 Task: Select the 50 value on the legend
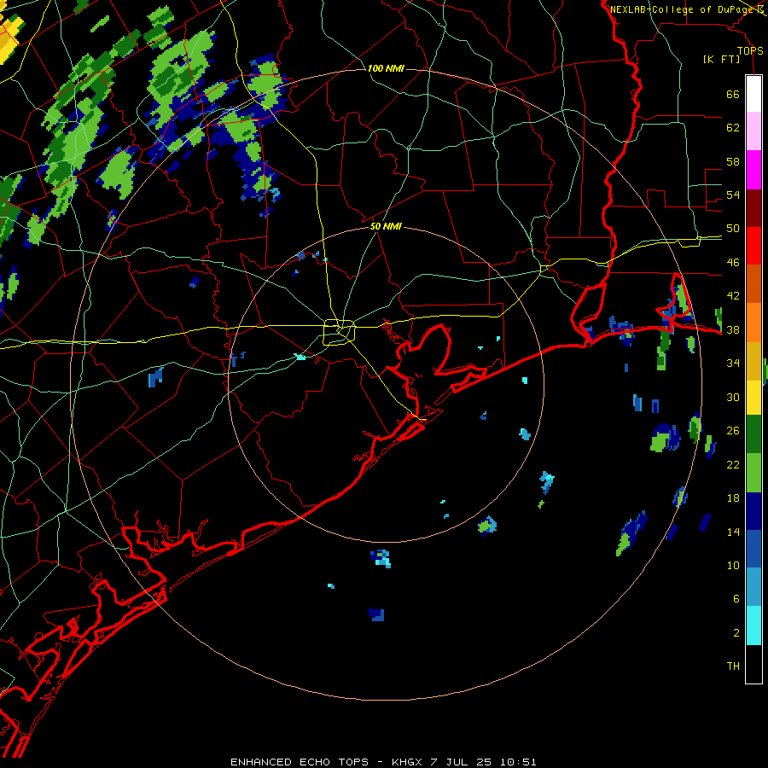tap(733, 229)
